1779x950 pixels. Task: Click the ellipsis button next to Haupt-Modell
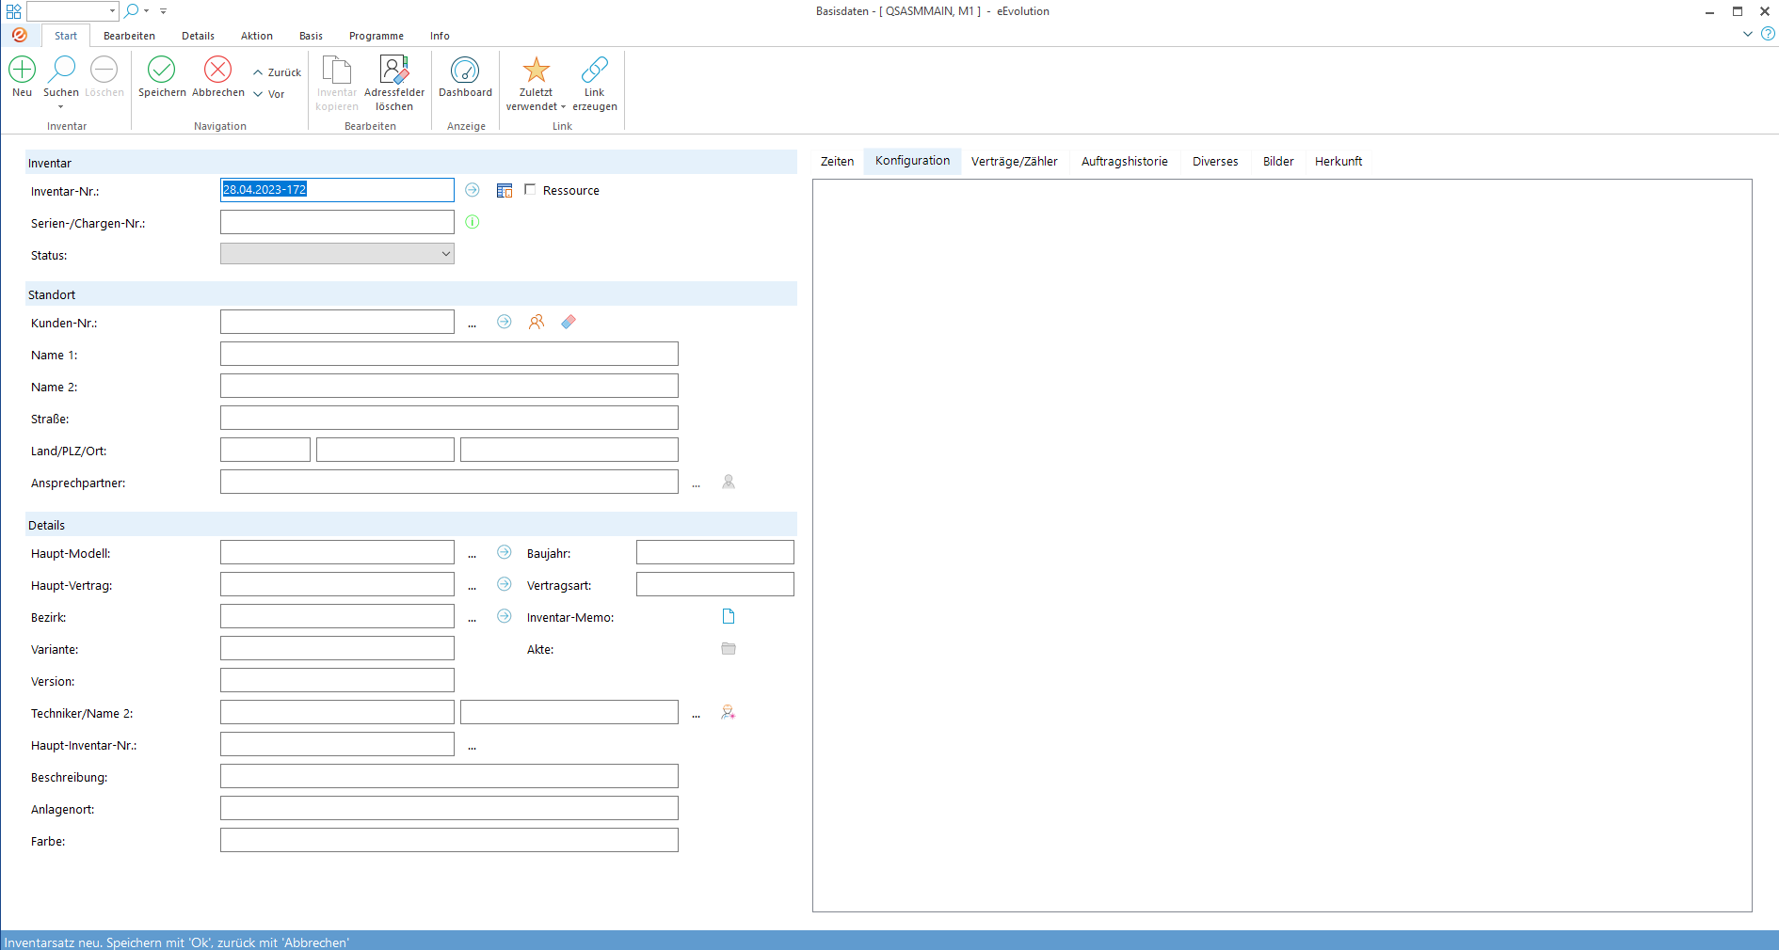click(x=473, y=554)
